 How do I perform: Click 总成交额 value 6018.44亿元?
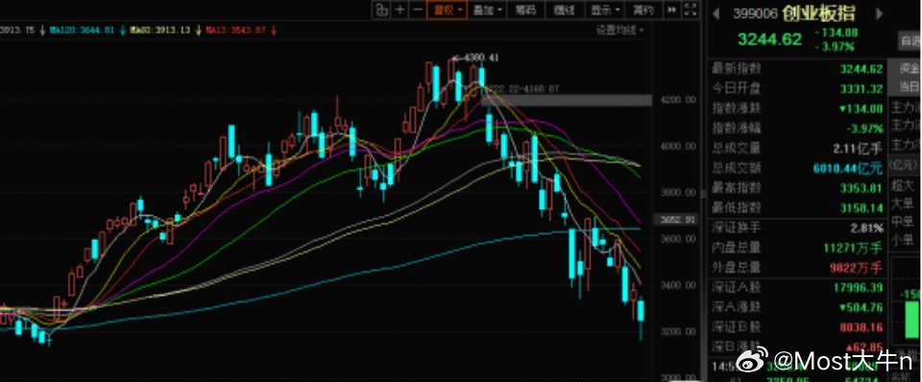(x=848, y=168)
